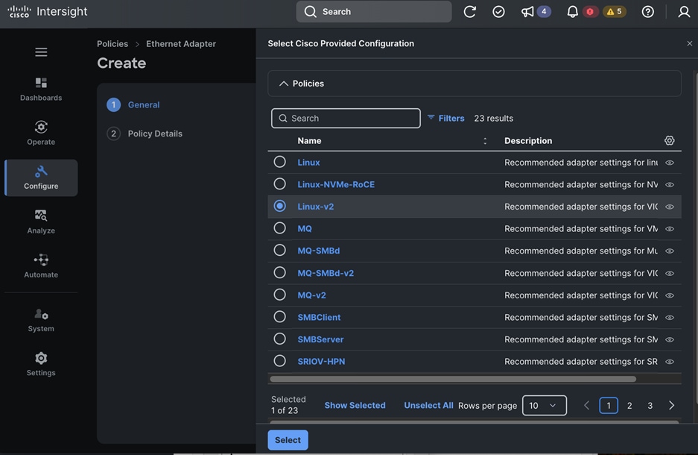Click the global Search bar
Screen dimensions: 698x455
(374, 12)
